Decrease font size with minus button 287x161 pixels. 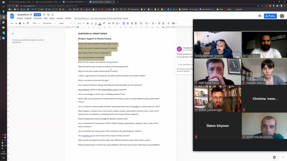click(75, 23)
